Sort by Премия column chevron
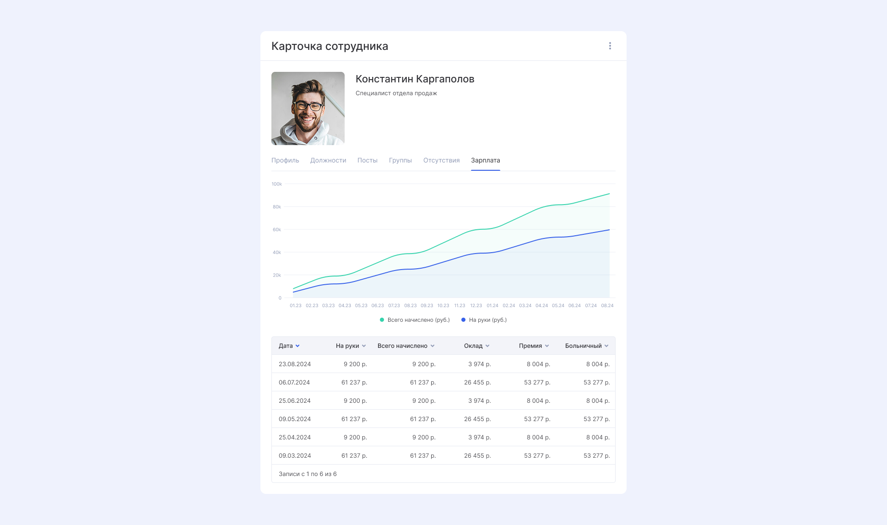The image size is (887, 525). [x=547, y=346]
